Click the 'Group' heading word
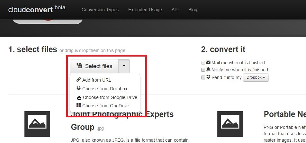This screenshot has width=306, height=143. 83,127
